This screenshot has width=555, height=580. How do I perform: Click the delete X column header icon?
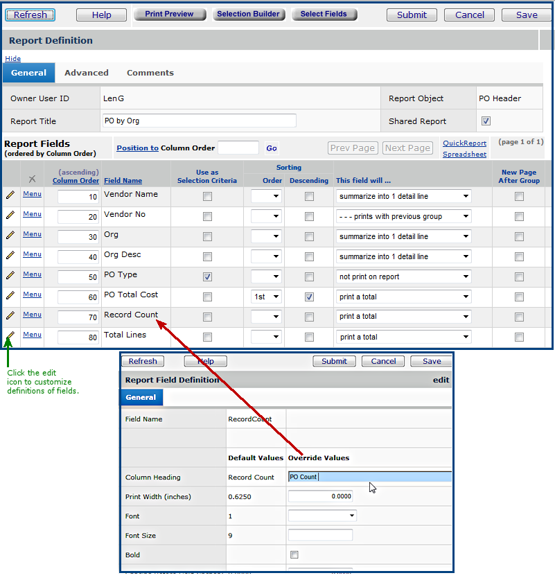(32, 179)
